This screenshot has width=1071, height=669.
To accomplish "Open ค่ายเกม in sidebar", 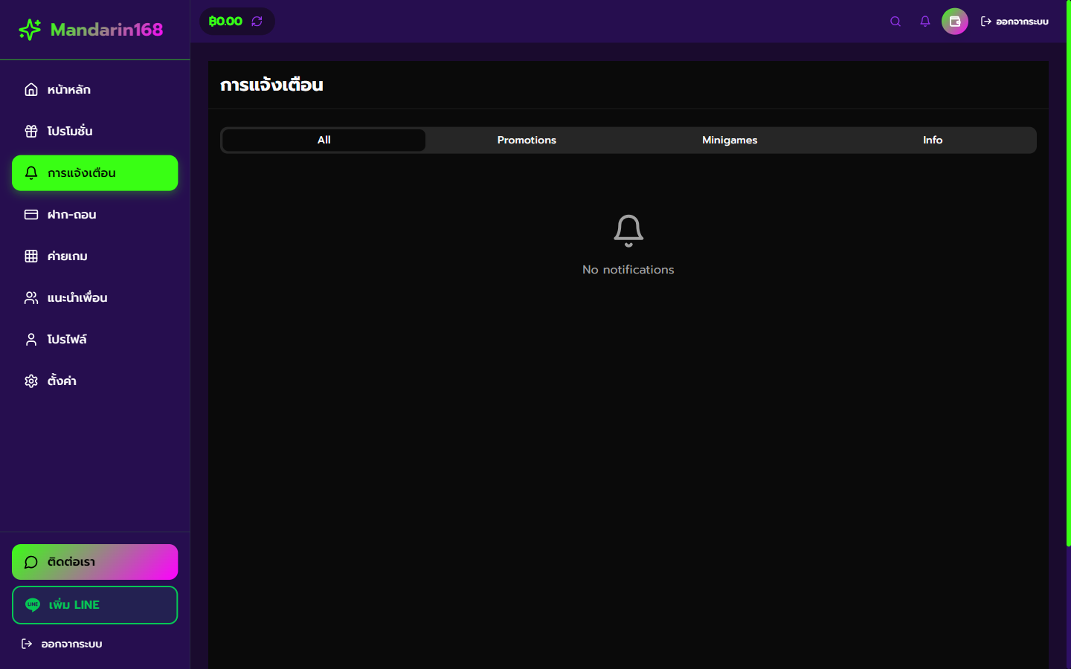I will pos(95,256).
